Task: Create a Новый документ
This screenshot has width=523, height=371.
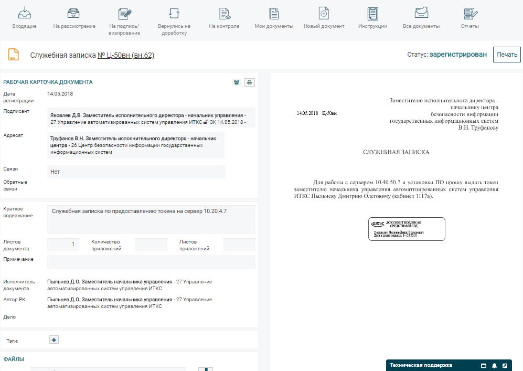Action: tap(324, 18)
